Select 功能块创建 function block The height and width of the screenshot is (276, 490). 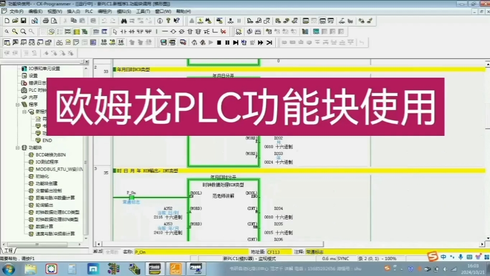(x=46, y=183)
